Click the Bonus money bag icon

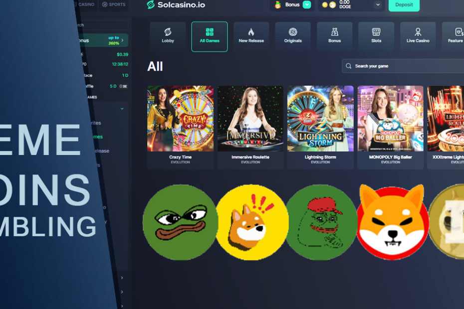click(x=335, y=31)
